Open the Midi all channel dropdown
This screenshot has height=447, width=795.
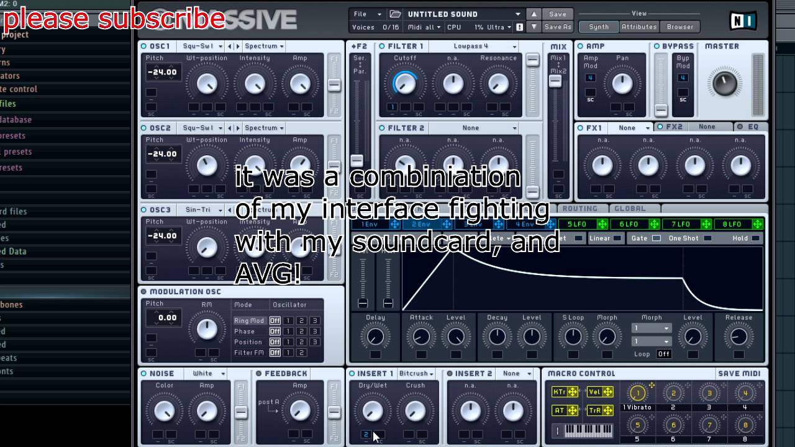[425, 27]
